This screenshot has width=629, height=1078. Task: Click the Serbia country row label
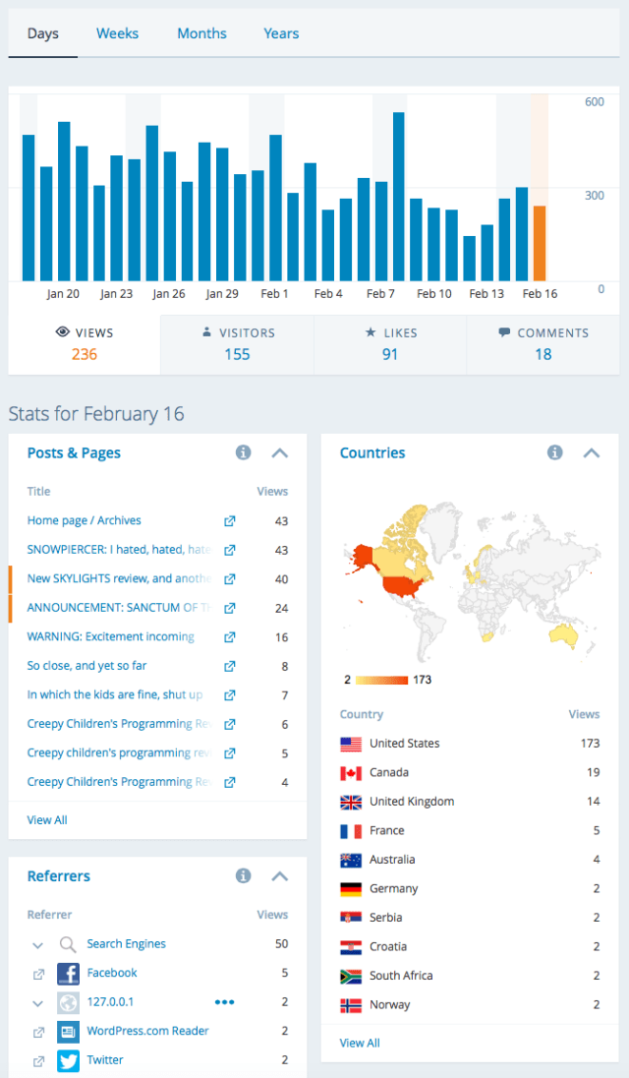386,918
